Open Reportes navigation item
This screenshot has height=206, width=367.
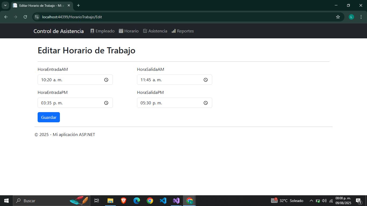pos(183,31)
